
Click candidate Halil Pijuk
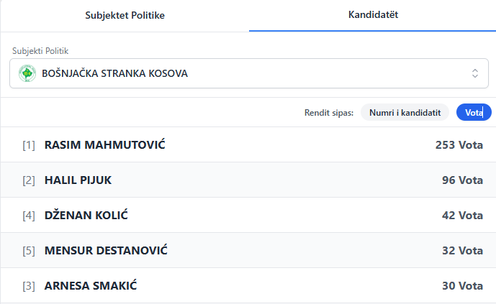78,180
